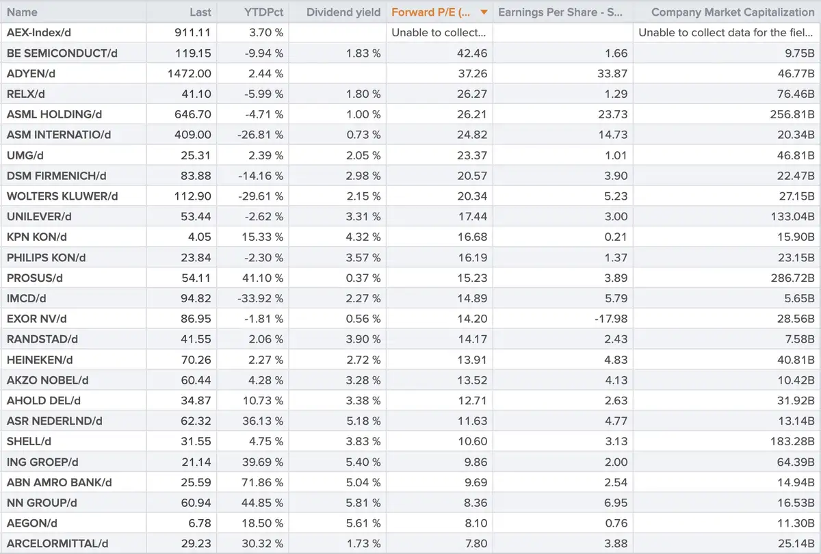Click KPN KON dividend yield 4.32 %
The image size is (821, 554).
[x=363, y=237]
